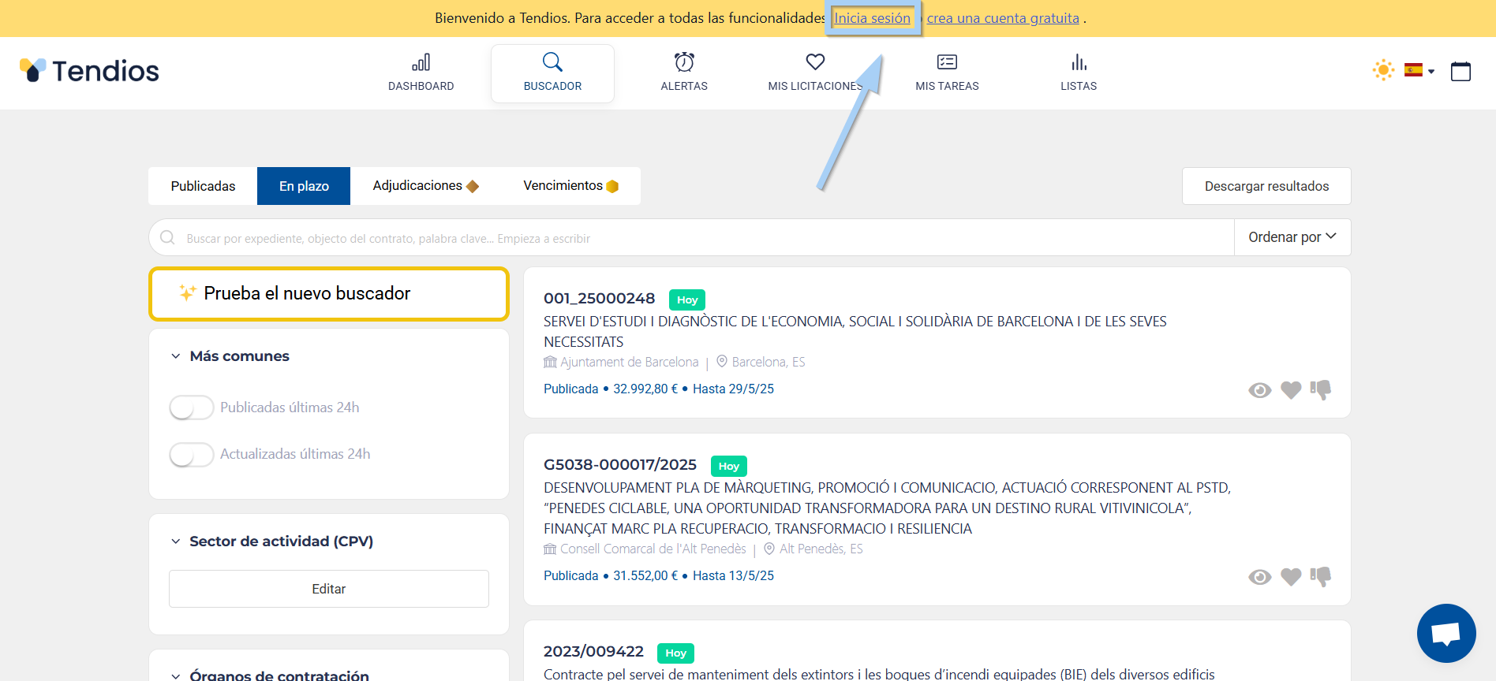Like tender 001_25000248 with heart icon
This screenshot has width=1496, height=681.
point(1291,390)
